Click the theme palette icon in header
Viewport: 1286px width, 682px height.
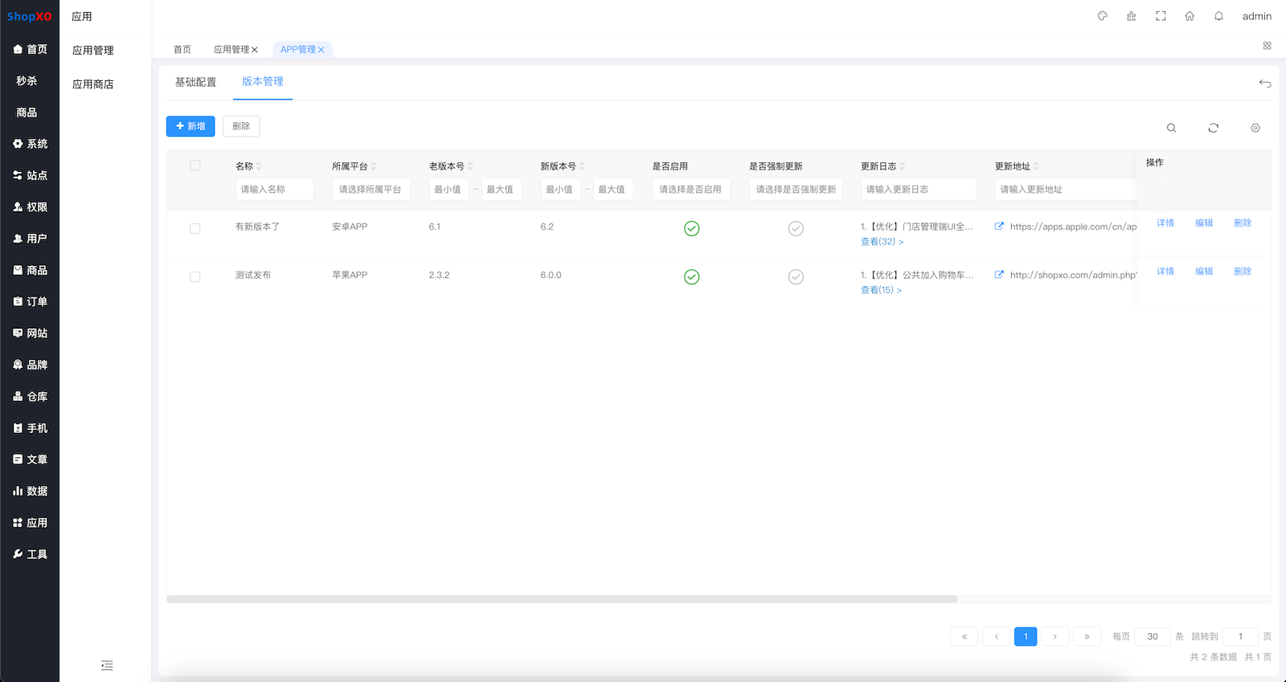(1103, 16)
